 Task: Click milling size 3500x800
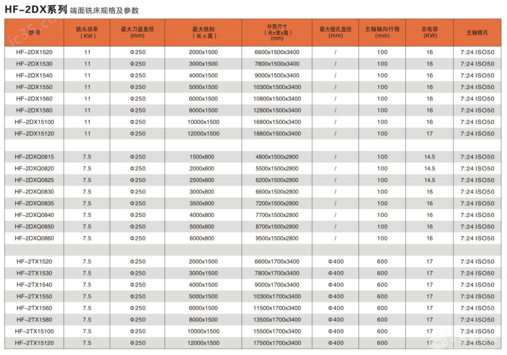pos(202,204)
